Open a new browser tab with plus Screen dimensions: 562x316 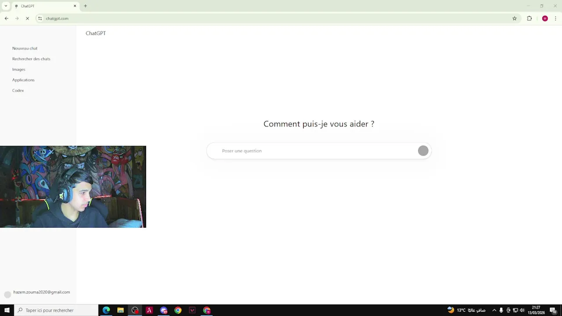click(86, 6)
